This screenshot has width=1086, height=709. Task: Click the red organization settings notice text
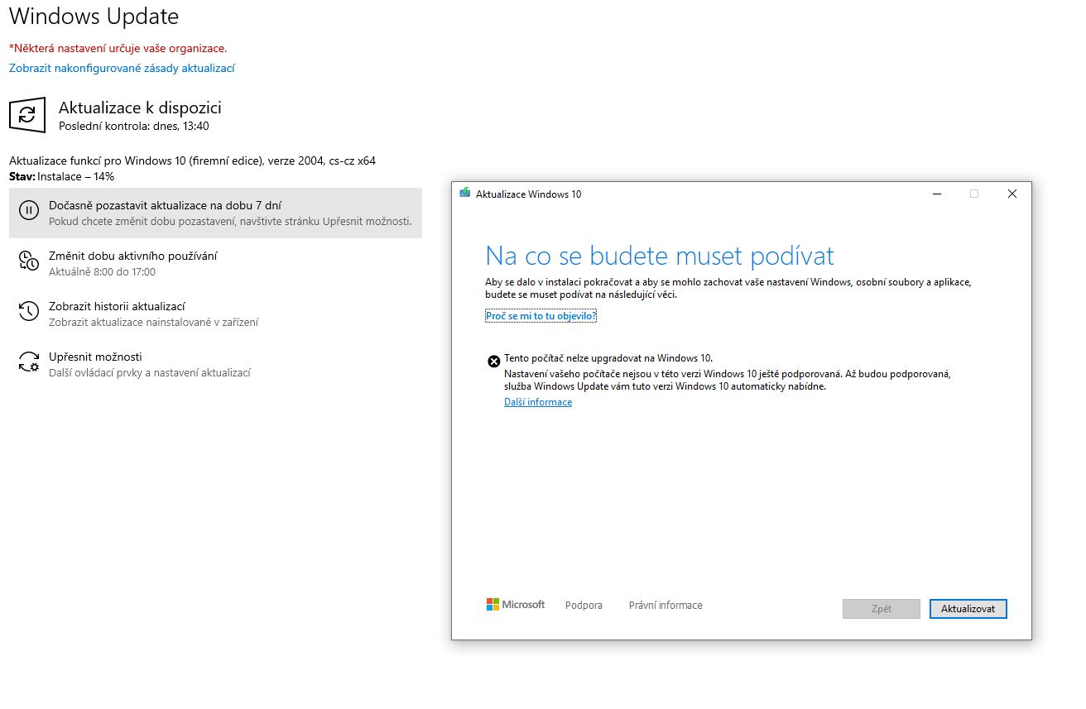click(118, 48)
